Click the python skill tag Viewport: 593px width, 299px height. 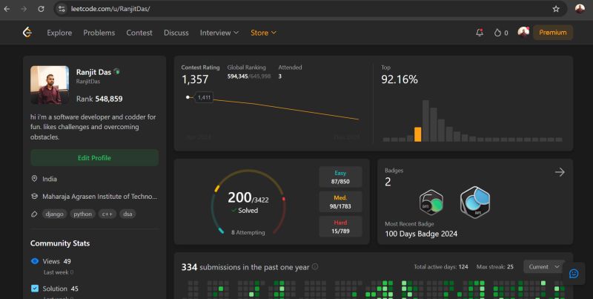coord(82,214)
